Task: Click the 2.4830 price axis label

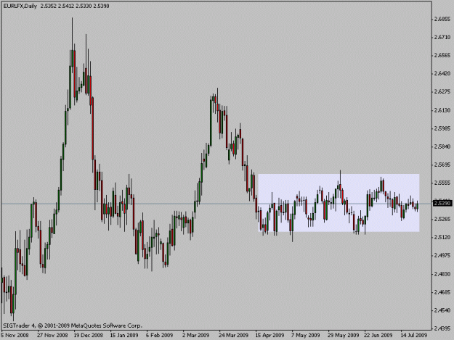Action: (442, 274)
